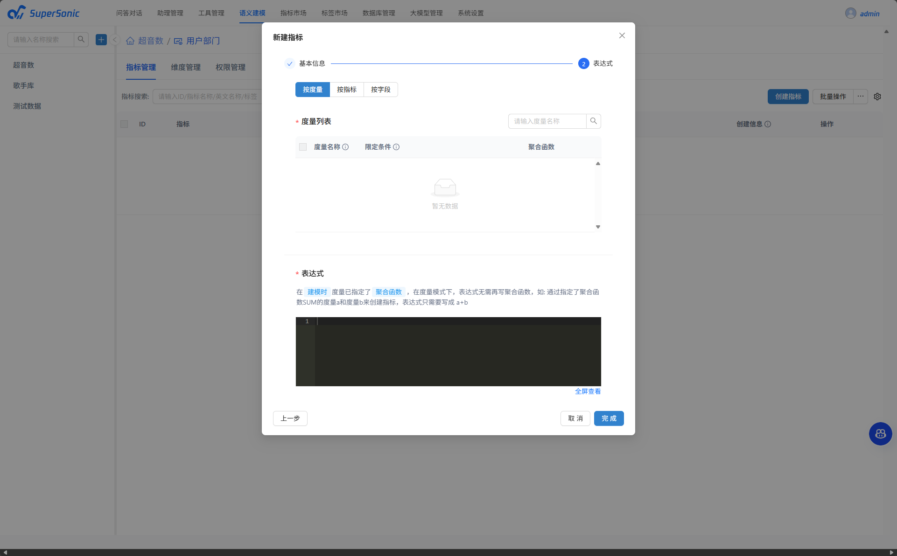Viewport: 897px width, 556px height.
Task: Click the page scroll-up arrow at top right
Action: click(886, 32)
